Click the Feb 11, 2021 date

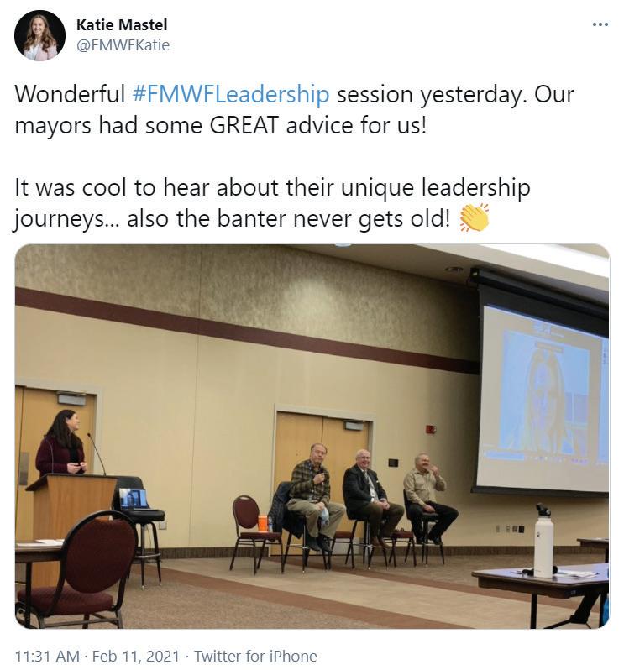click(x=136, y=656)
